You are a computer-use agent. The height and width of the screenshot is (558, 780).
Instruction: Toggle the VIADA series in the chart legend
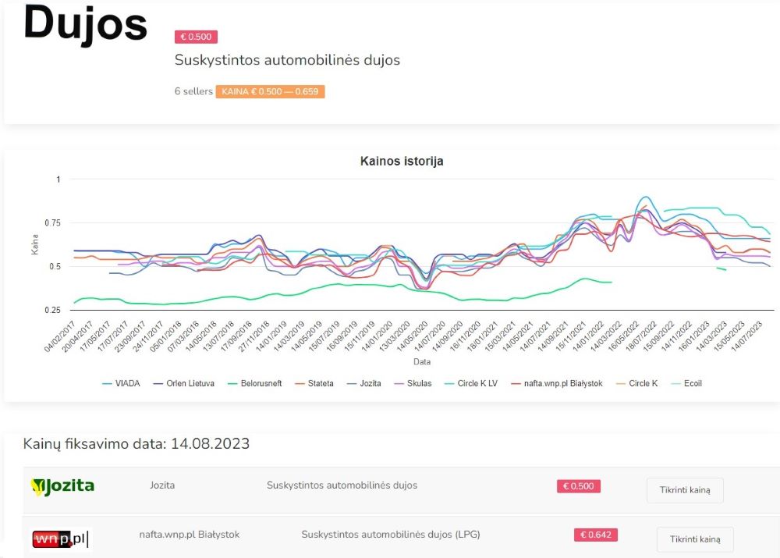click(121, 383)
